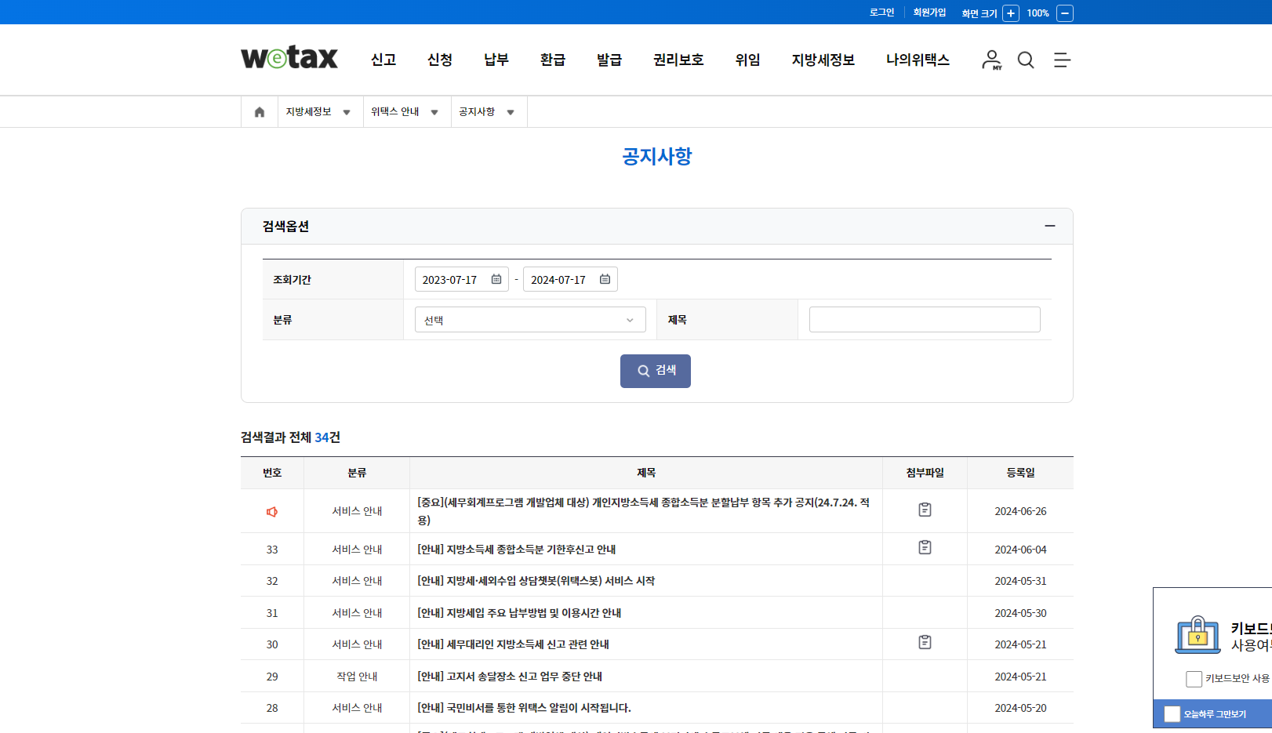
Task: Click the end date field 2024-07-17
Action: [x=570, y=279]
